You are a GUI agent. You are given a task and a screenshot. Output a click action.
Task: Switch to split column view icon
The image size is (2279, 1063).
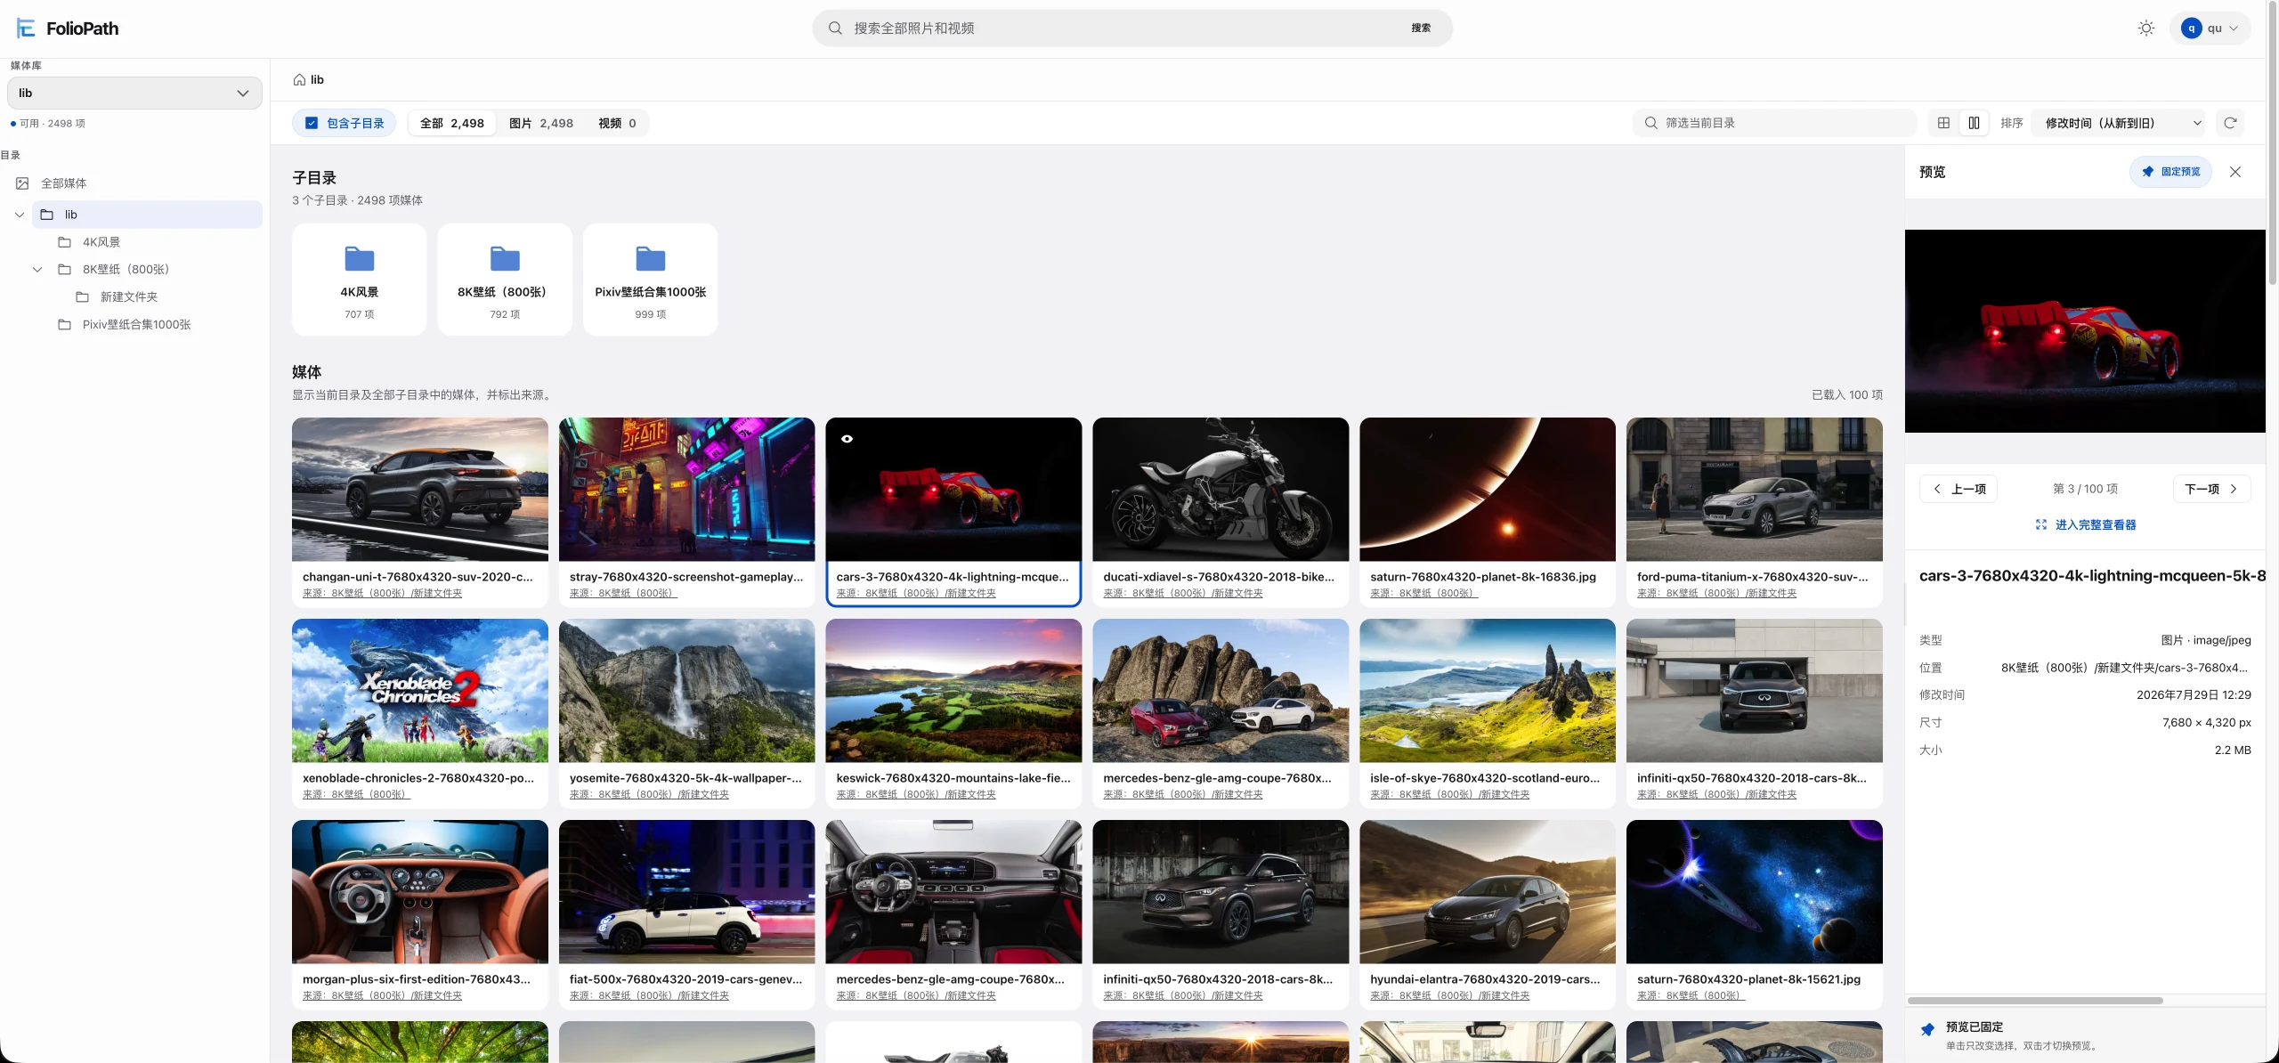1974,123
